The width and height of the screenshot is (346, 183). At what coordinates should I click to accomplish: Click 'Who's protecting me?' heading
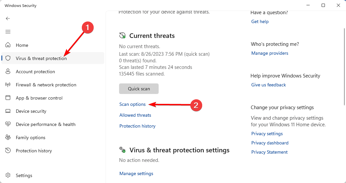(275, 44)
